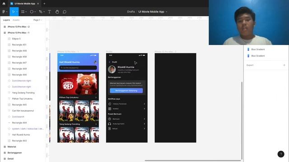Select the Yang Sedang Trending text layer
289x162 pixels.
click(23, 93)
